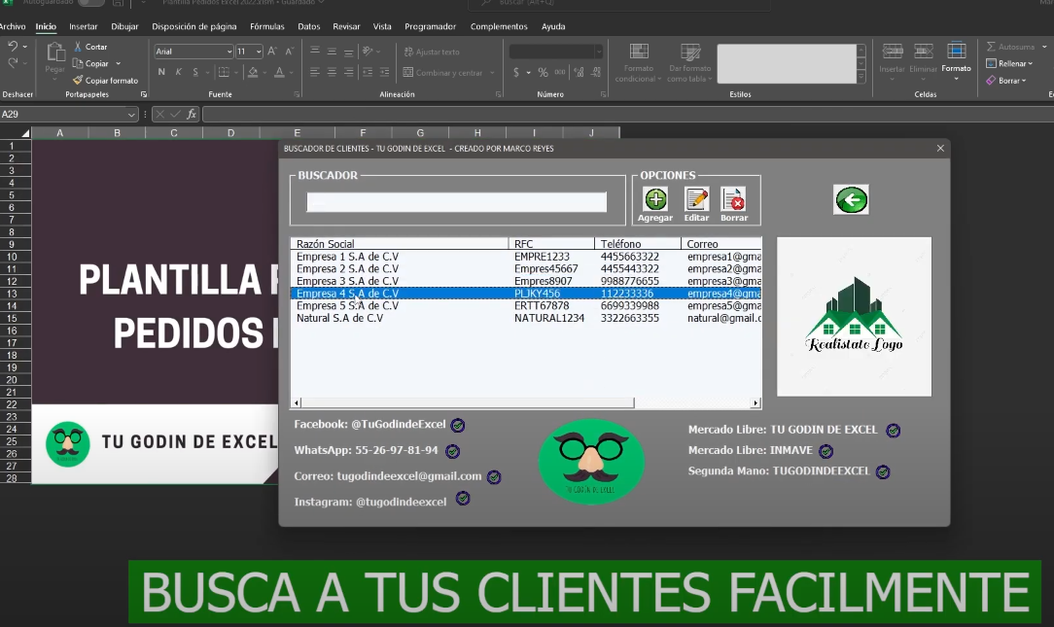Viewport: 1054px width, 627px height.
Task: Toggle bold formatting with the N icon
Action: point(160,72)
